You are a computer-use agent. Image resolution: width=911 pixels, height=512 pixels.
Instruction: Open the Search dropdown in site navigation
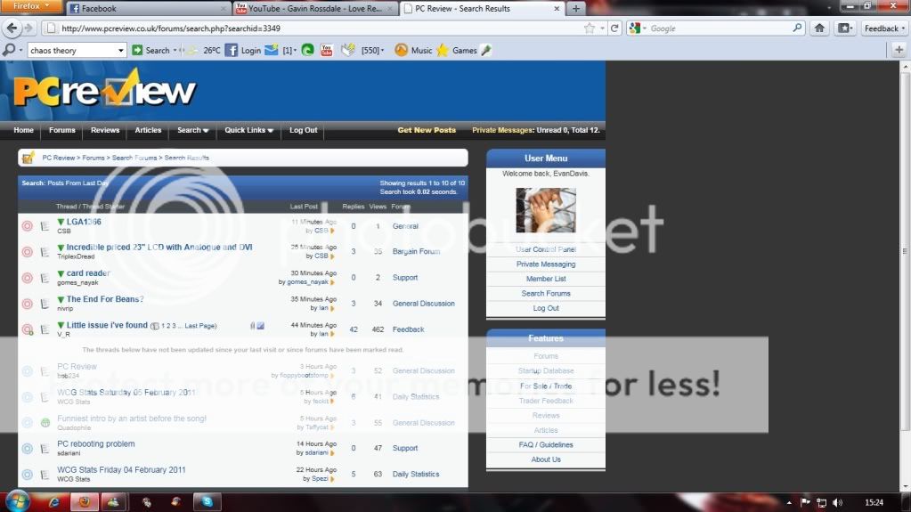click(193, 130)
